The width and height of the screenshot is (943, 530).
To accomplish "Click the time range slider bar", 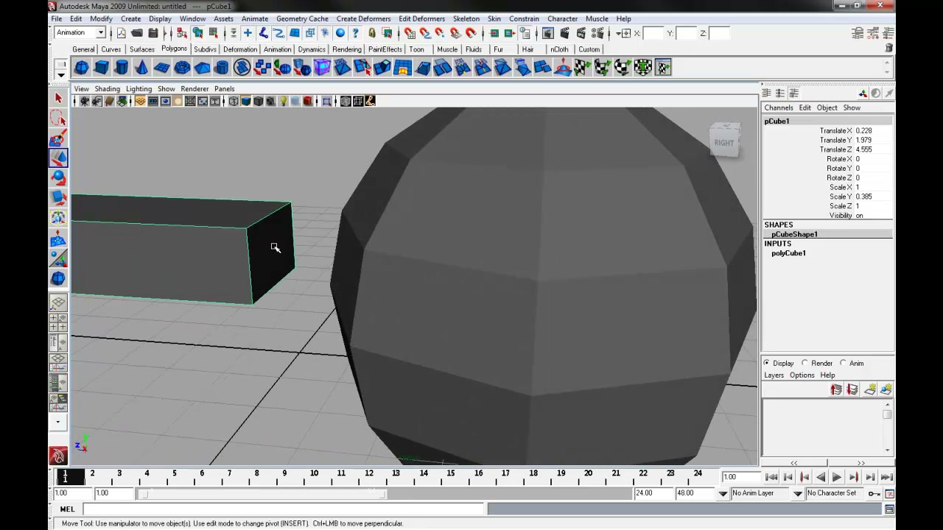I will click(x=263, y=493).
